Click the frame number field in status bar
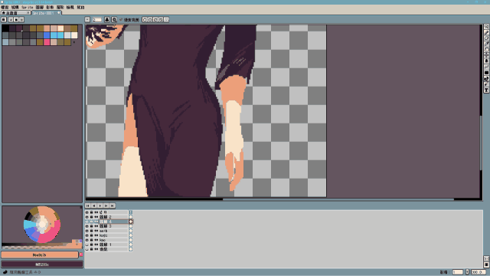The image size is (490, 276). [x=458, y=272]
